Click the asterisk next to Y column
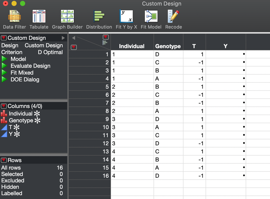Screen dimensions: 270x199 tap(17, 134)
